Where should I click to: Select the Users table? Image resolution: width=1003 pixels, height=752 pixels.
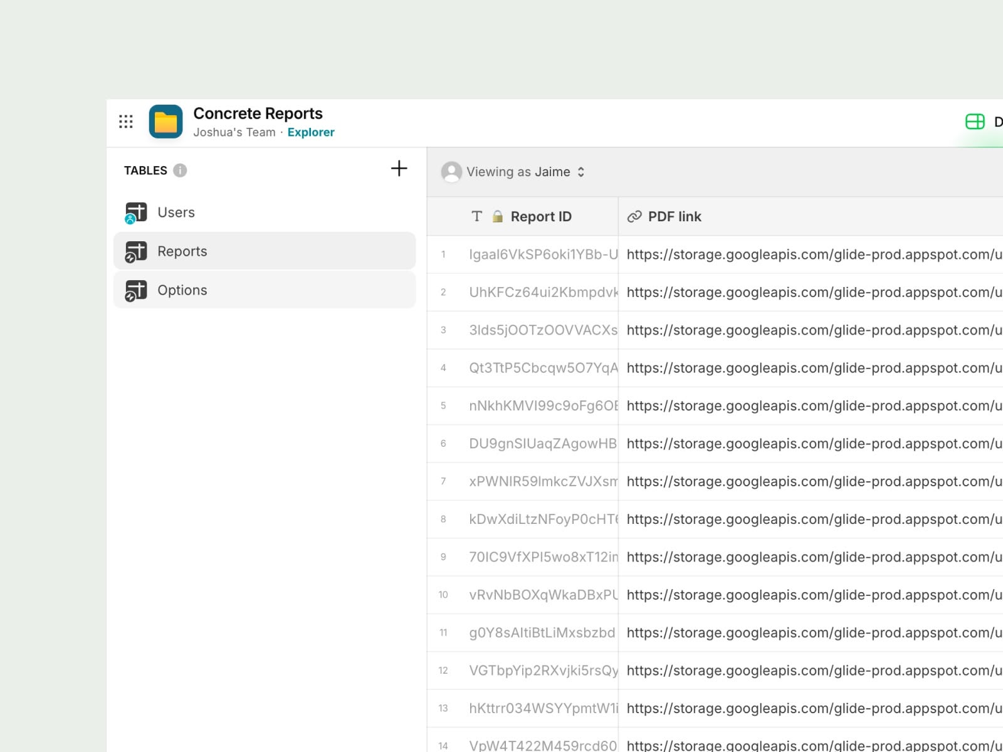pos(265,212)
